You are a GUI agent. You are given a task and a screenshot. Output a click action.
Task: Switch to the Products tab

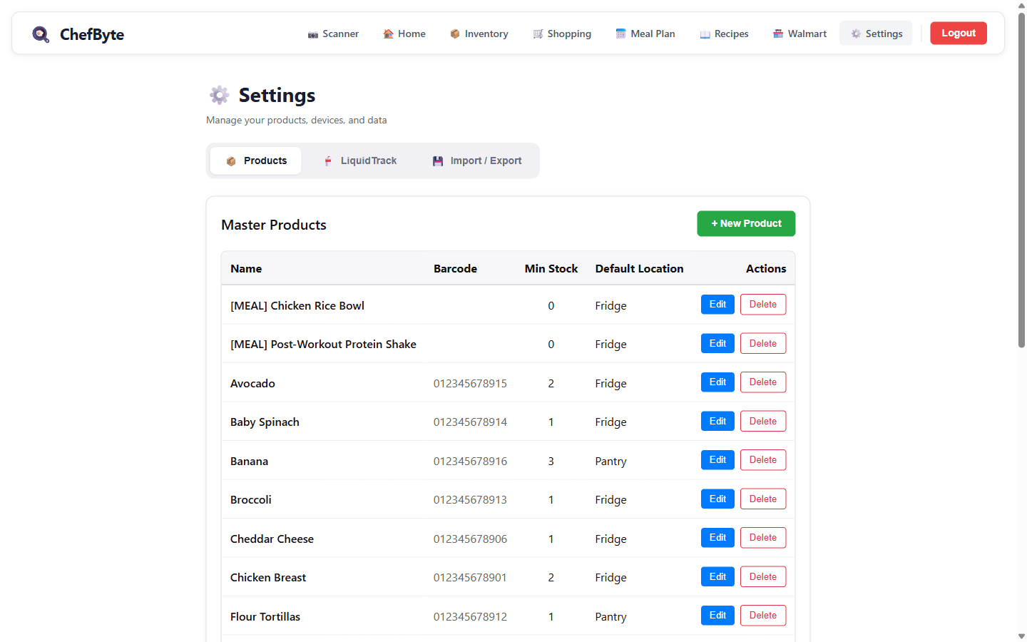click(x=255, y=160)
